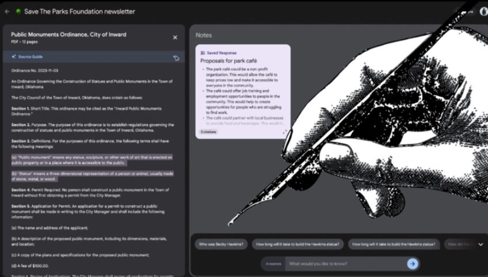Select 'Who was Becky Hawkins?' suggestion

tap(221, 244)
